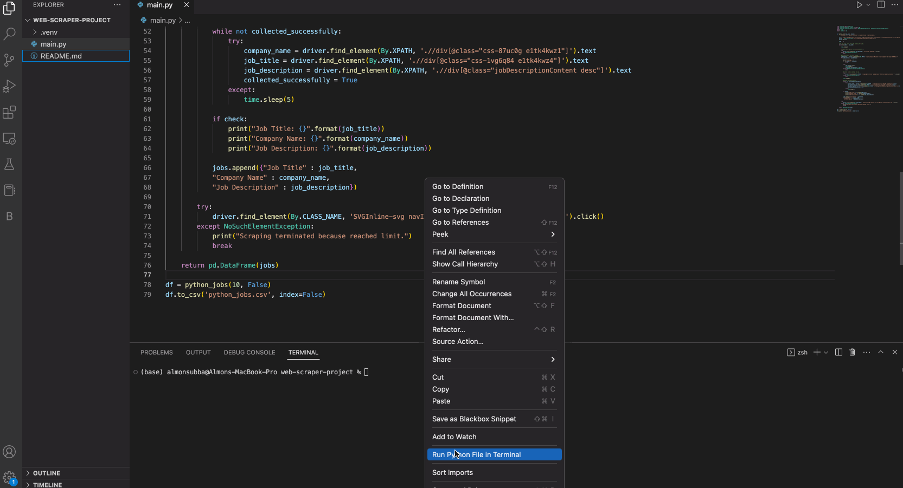
Task: Open Explorer more actions ellipsis
Action: click(x=117, y=5)
